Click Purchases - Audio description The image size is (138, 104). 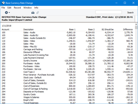coord(32,64)
